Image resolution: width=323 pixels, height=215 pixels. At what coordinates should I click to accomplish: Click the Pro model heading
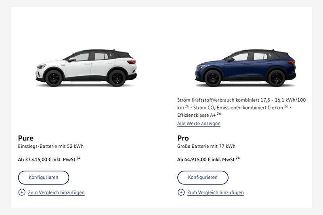[183, 138]
